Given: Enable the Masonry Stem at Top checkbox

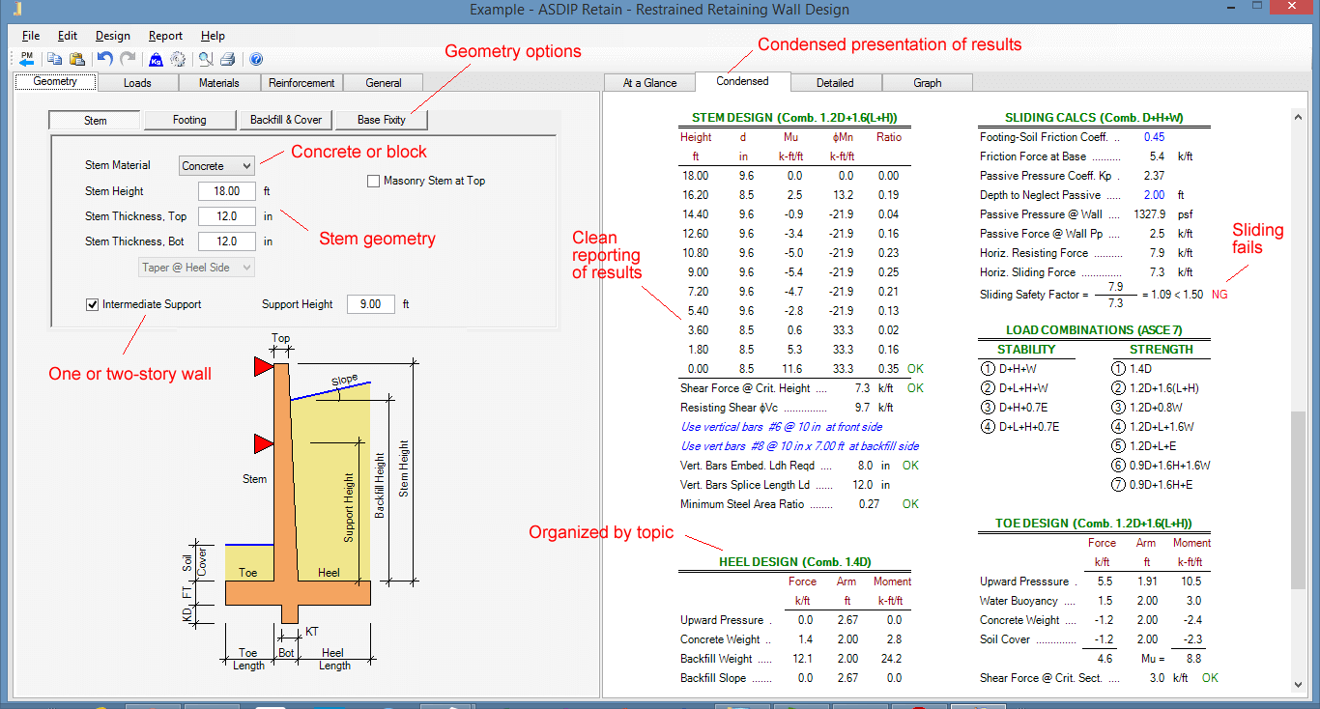Looking at the screenshot, I should [373, 181].
